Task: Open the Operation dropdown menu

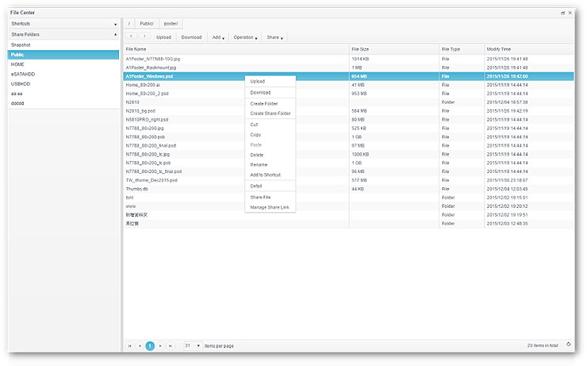Action: pos(246,37)
